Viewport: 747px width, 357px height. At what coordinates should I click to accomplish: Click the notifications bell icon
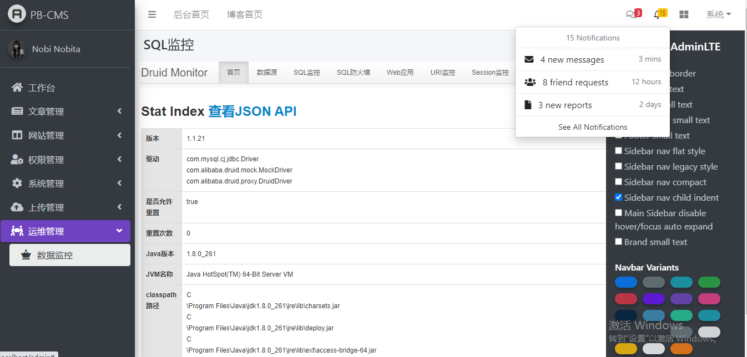pyautogui.click(x=657, y=15)
